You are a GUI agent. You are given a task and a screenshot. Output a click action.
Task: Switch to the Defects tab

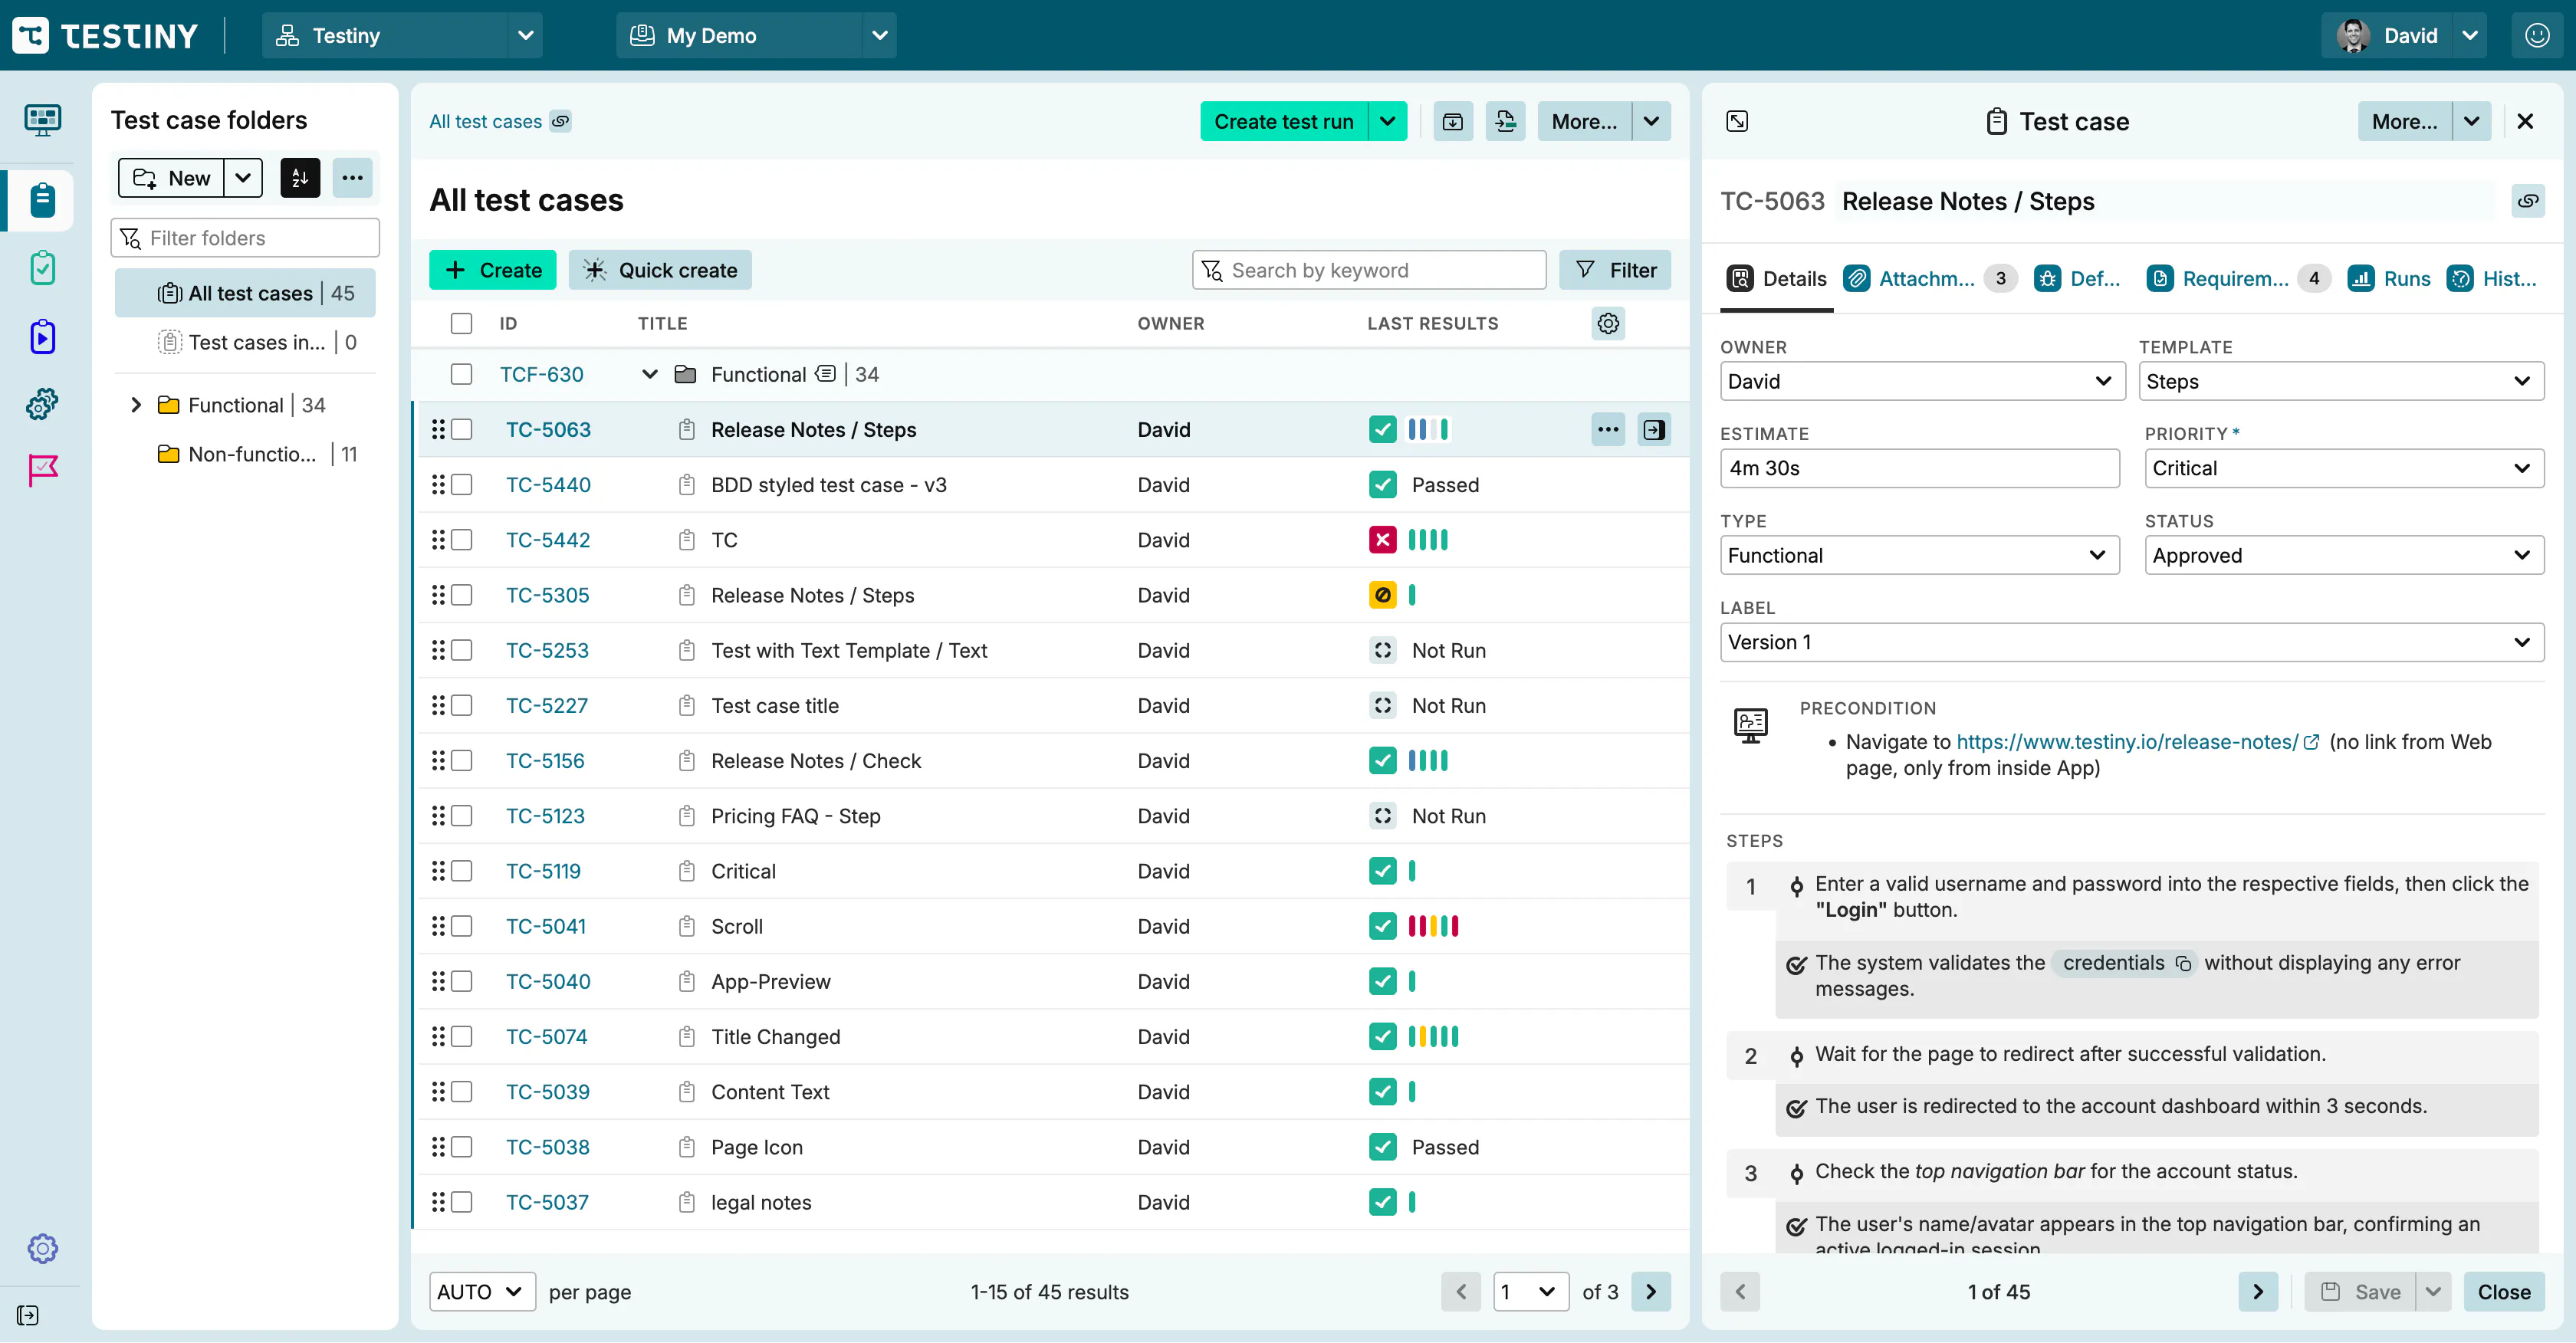pos(2078,278)
